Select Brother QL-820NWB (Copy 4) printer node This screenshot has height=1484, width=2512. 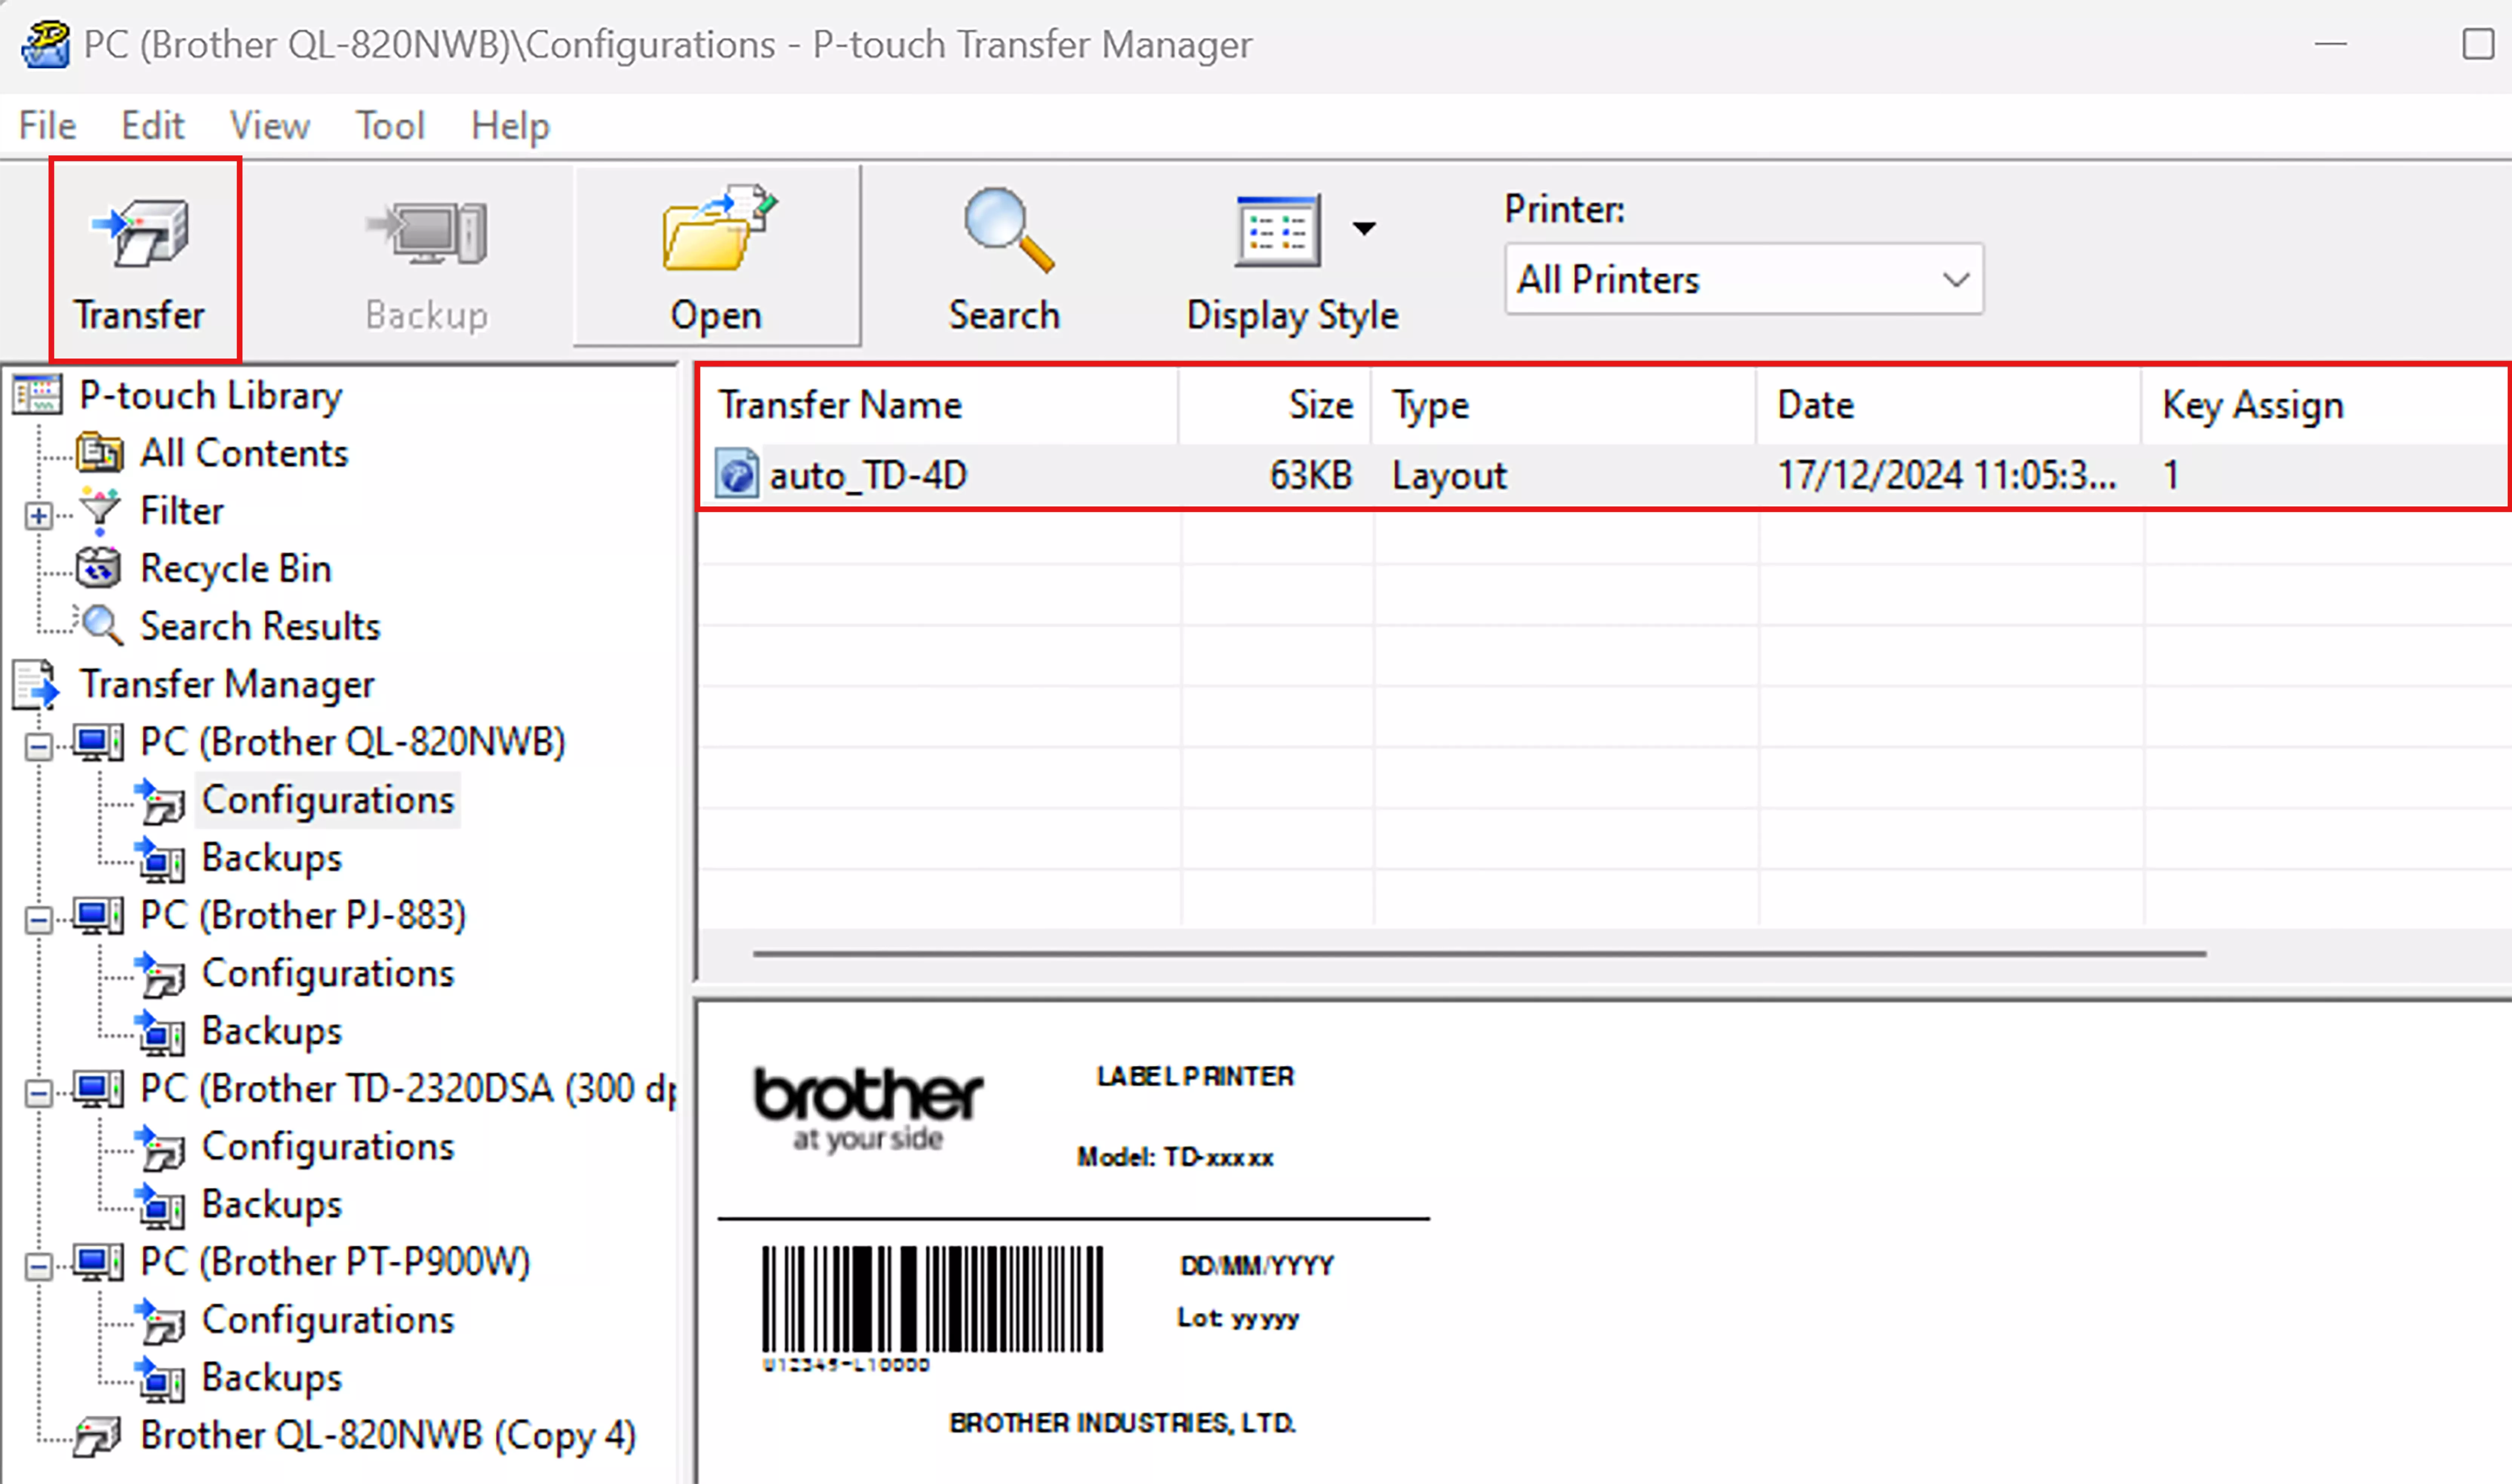(x=387, y=1436)
